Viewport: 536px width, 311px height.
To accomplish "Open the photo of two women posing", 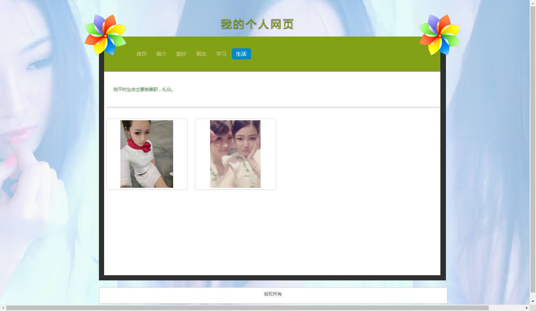I will 235,154.
